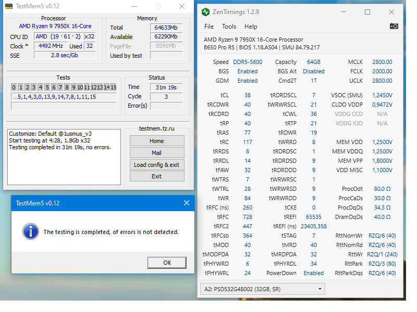Click the BIOS 1.18.AS04 info line
The image size is (417, 312).
[262, 47]
